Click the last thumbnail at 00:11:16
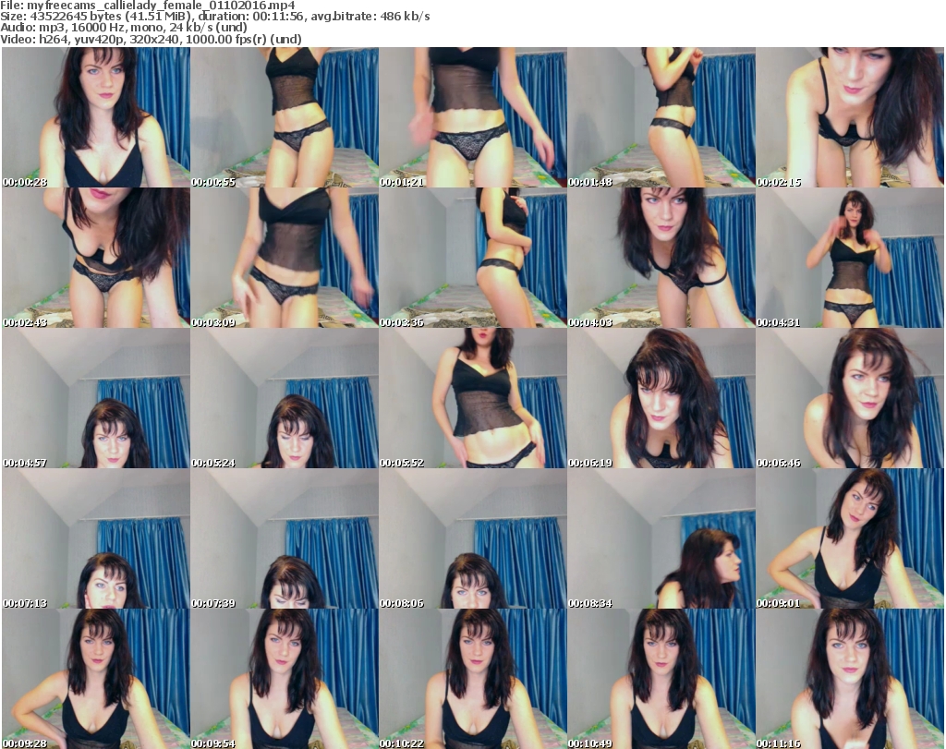The height and width of the screenshot is (749, 946). coord(850,679)
